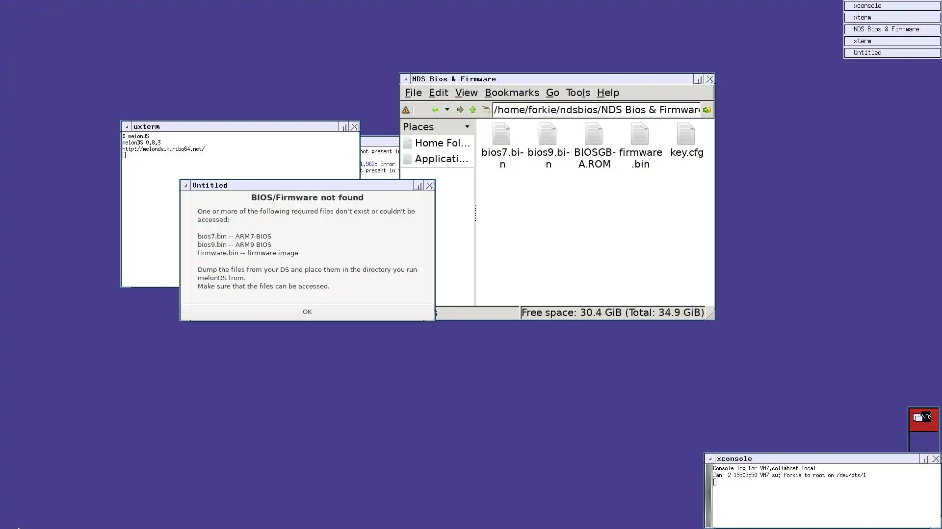Image resolution: width=942 pixels, height=529 pixels.
Task: Click the file manager path input field
Action: pyautogui.click(x=596, y=110)
